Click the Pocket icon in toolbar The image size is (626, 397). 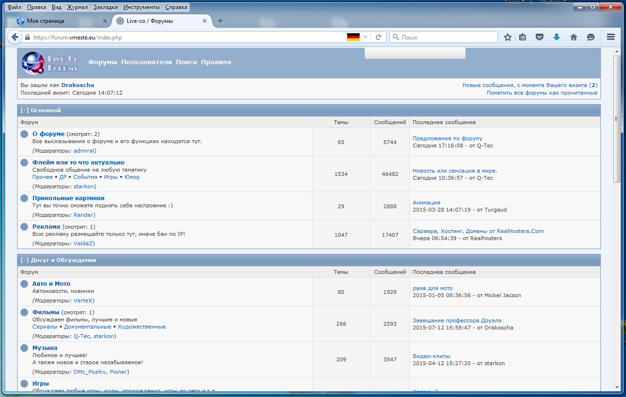click(x=540, y=37)
